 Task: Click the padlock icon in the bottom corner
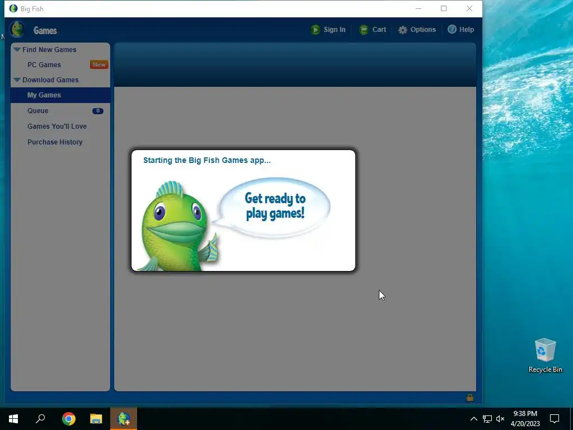click(x=470, y=398)
